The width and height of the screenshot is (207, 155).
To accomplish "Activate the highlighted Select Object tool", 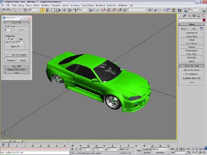I will [43, 10].
